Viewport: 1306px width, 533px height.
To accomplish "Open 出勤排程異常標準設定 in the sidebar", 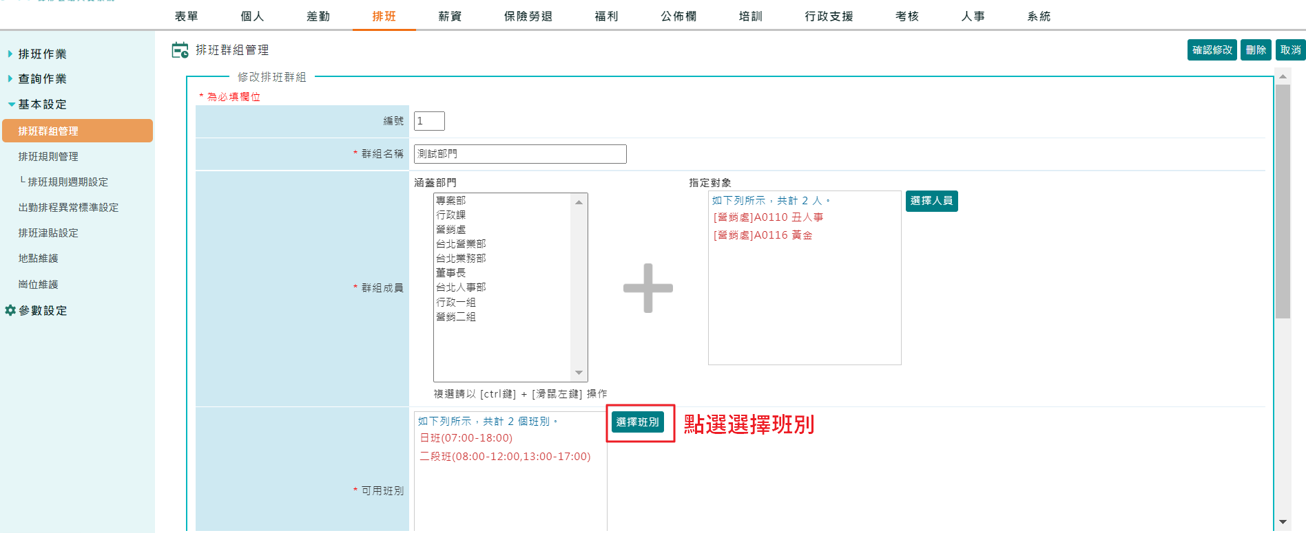I will click(x=68, y=207).
